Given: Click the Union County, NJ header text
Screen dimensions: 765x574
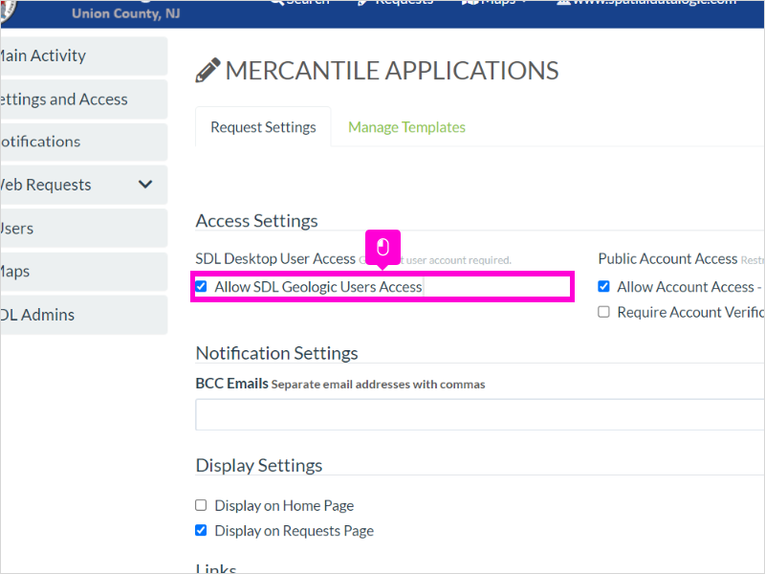Looking at the screenshot, I should tap(126, 13).
